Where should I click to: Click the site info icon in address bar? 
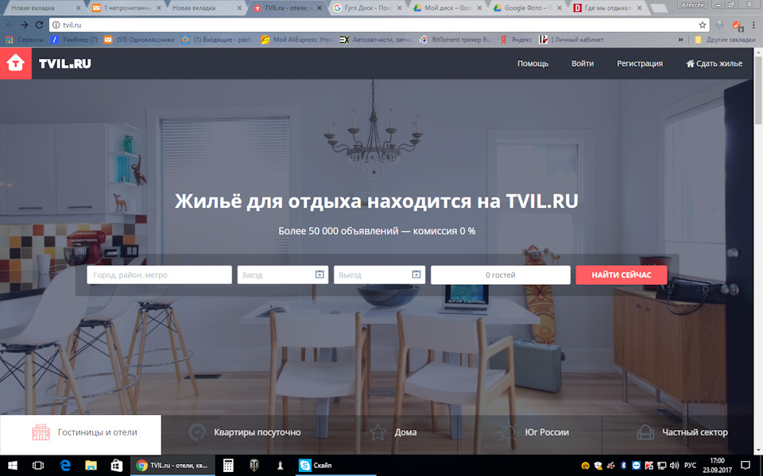pos(56,25)
